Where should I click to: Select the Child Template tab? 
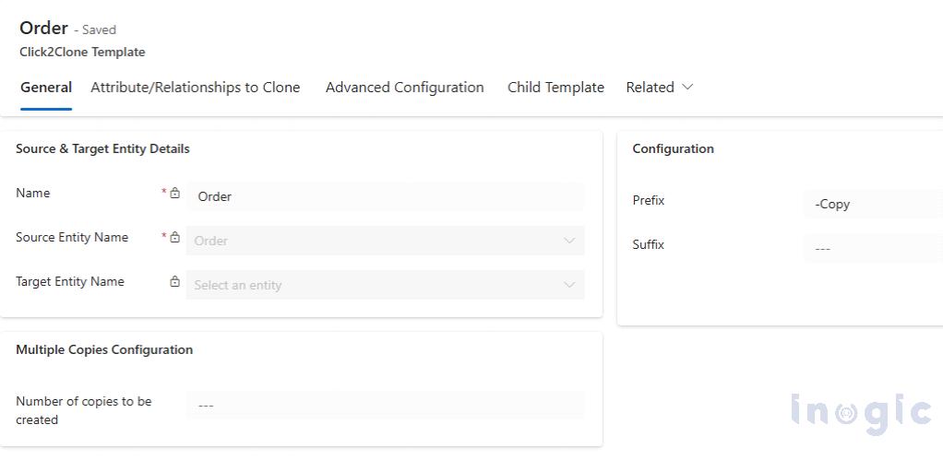[x=555, y=88]
